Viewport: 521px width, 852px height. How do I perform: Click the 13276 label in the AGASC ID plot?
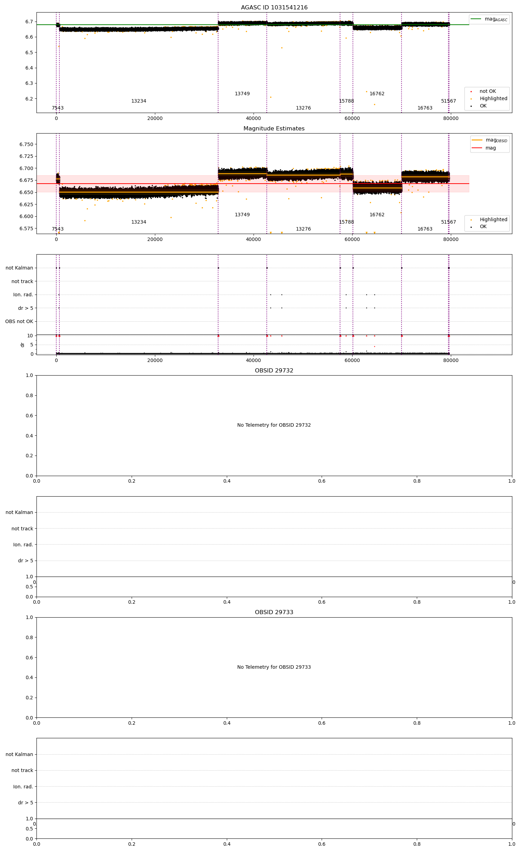303,108
